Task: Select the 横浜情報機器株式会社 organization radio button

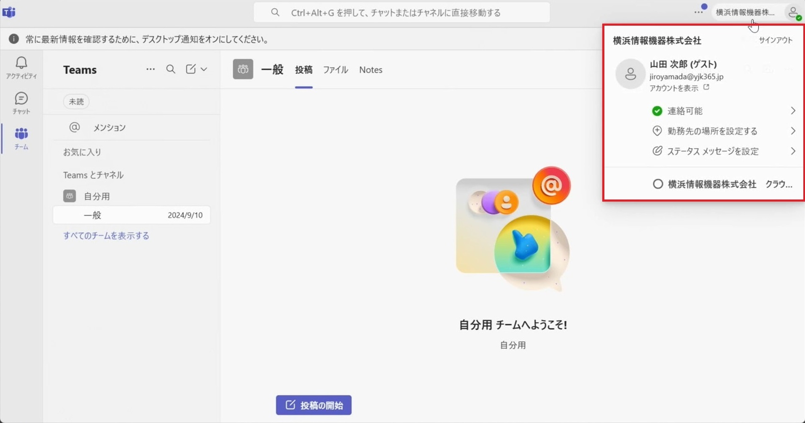Action: (x=657, y=184)
